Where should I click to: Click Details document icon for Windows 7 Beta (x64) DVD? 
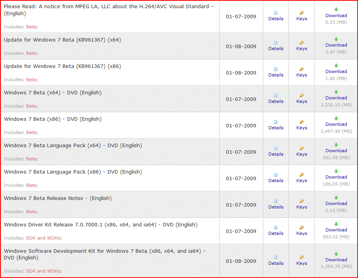276,96
